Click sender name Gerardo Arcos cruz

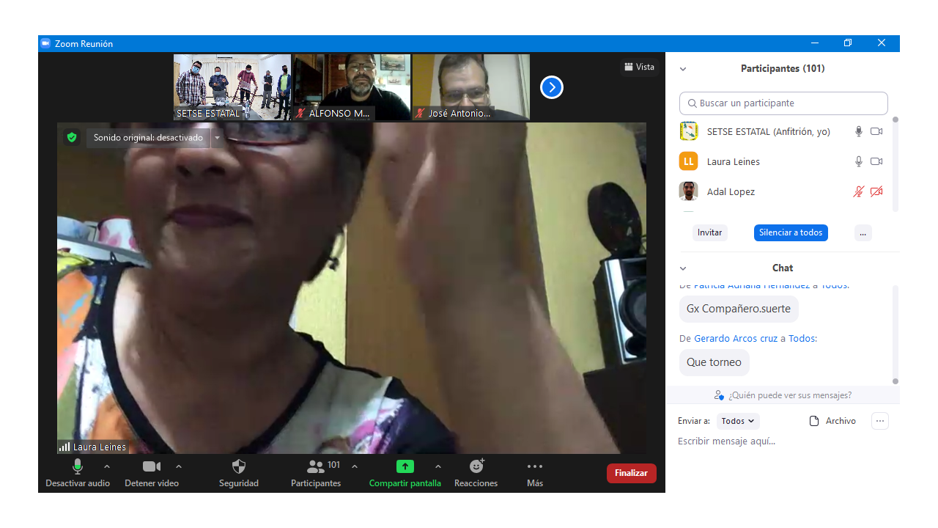click(736, 338)
